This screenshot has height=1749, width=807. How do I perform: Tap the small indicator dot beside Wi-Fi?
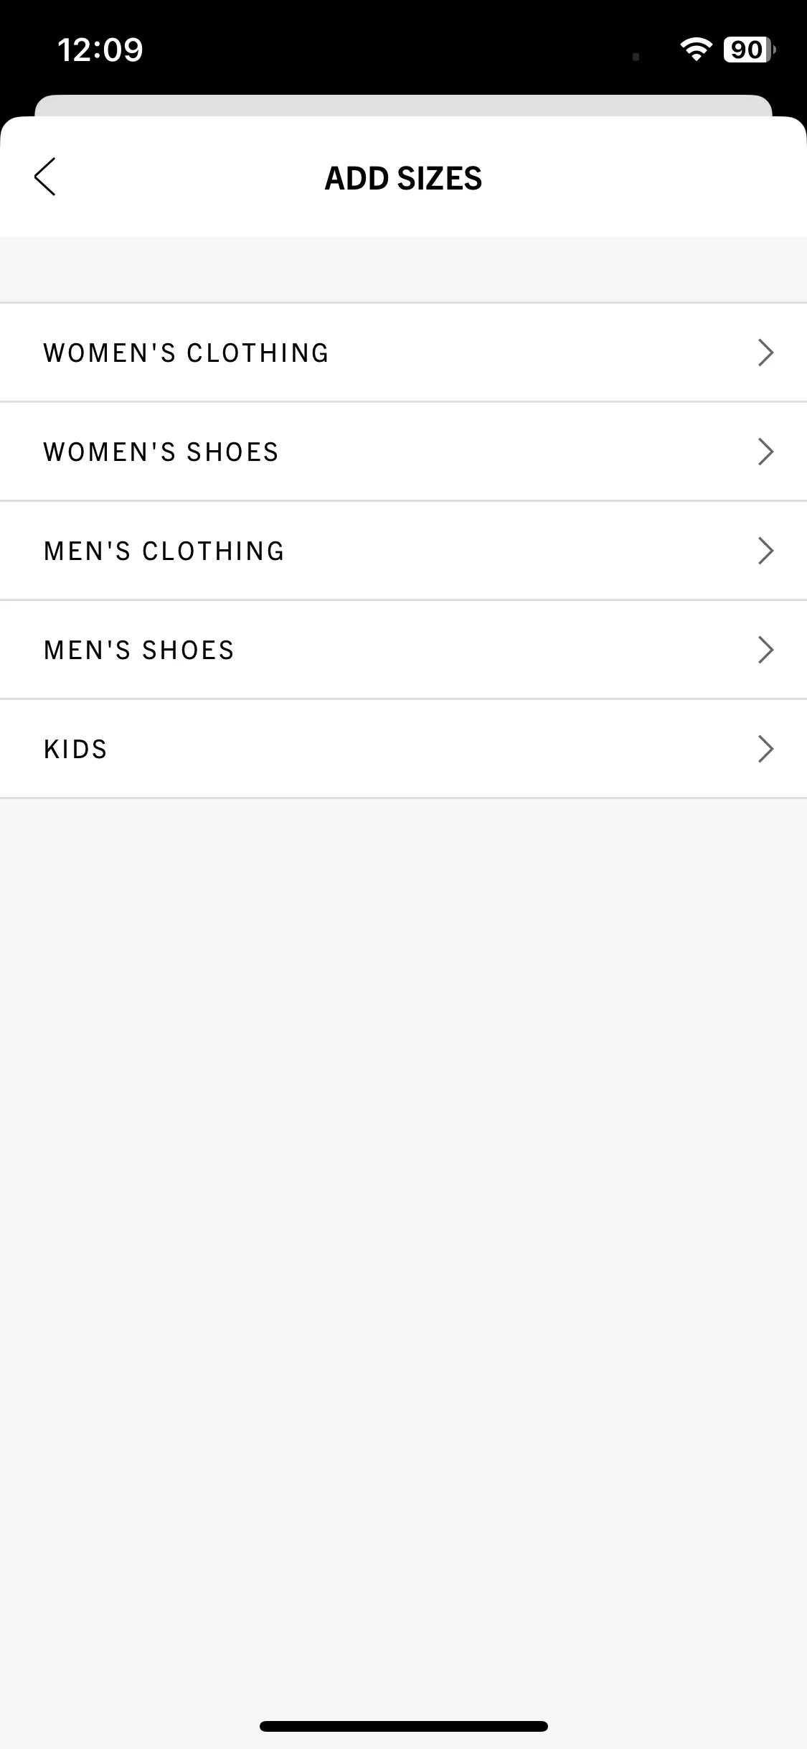[x=636, y=57]
